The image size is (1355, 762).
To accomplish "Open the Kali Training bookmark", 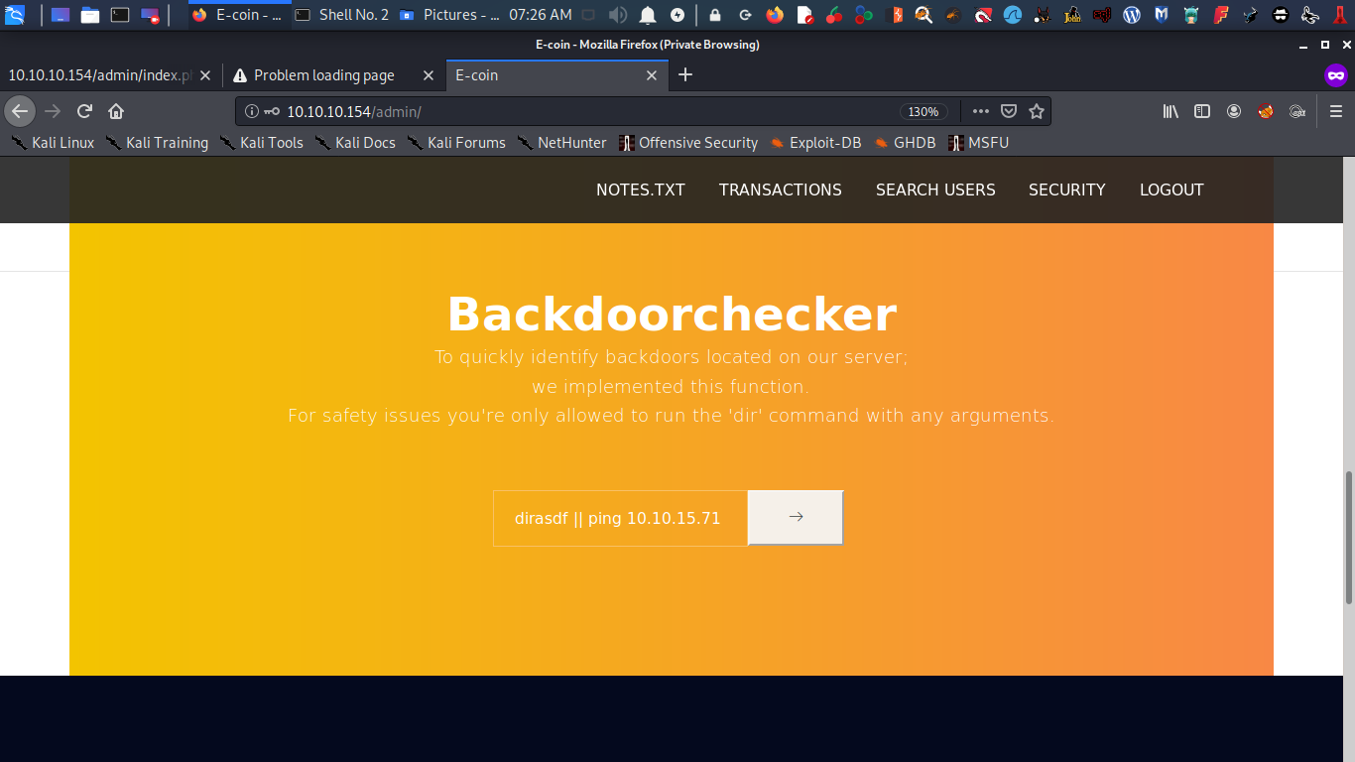I will pyautogui.click(x=157, y=143).
